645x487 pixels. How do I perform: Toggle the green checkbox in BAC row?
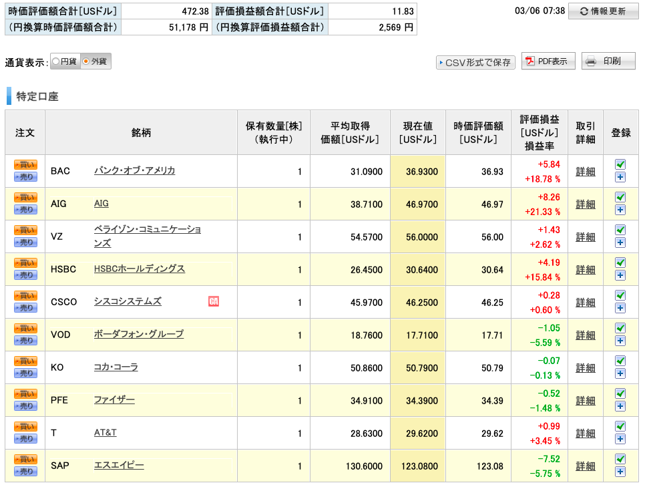620,164
